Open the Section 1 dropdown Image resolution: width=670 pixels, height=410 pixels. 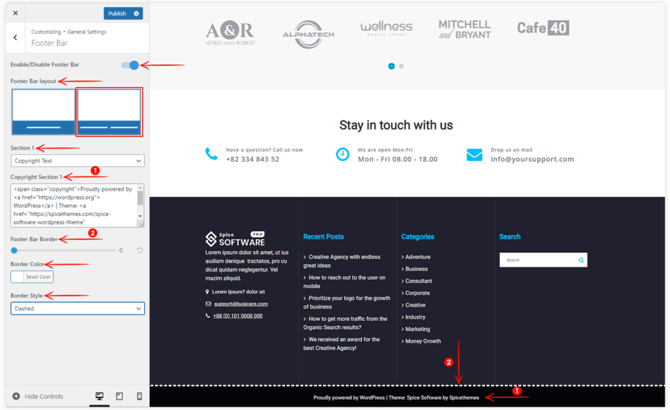tap(77, 160)
